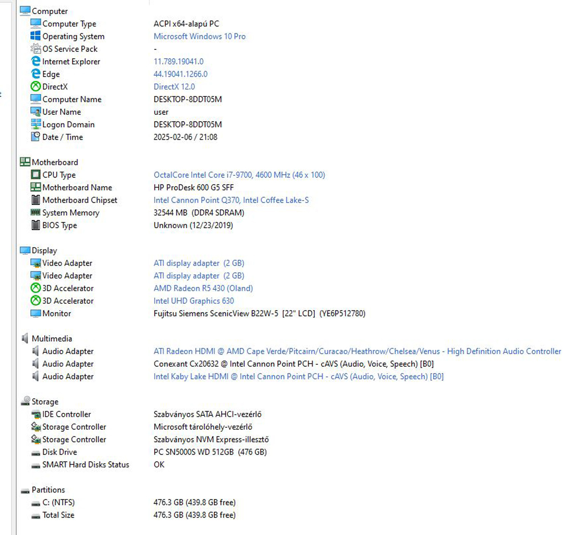This screenshot has height=535, width=567.
Task: Click the Operating System Windows logo icon
Action: (x=35, y=36)
